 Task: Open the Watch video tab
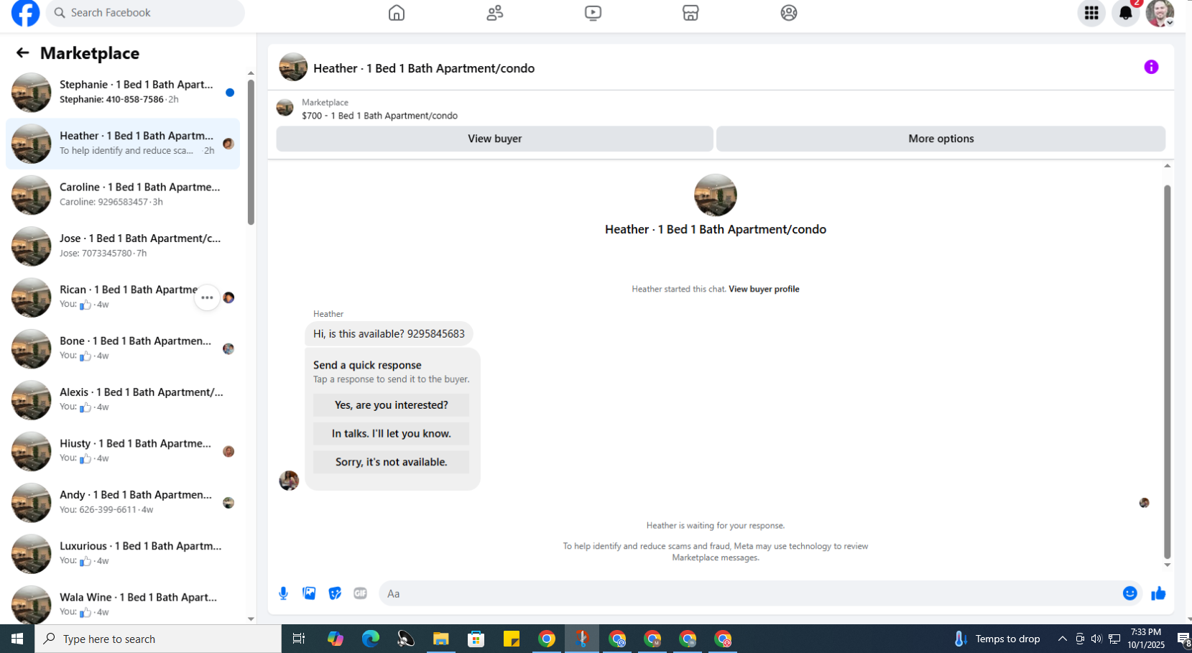pos(593,13)
